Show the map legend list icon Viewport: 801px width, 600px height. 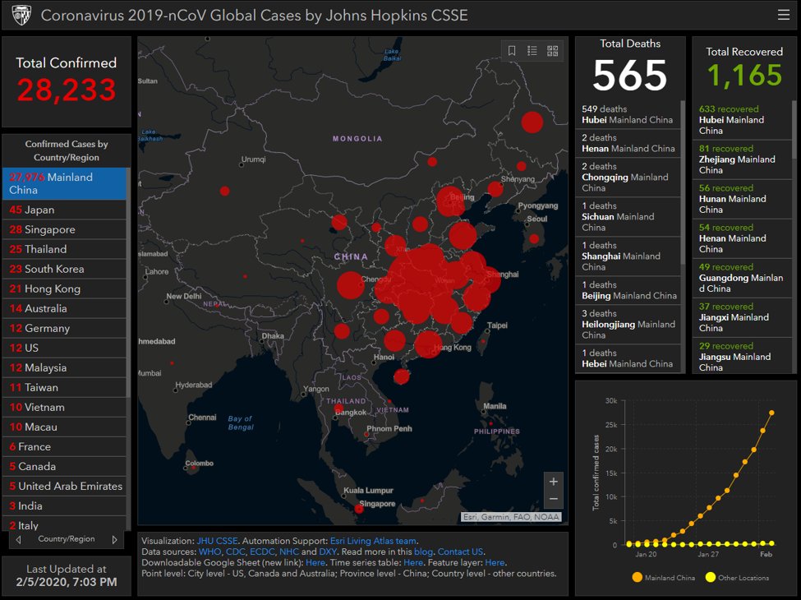click(x=532, y=51)
